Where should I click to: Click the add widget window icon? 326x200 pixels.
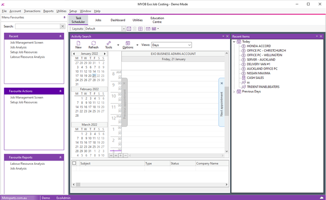point(148,29)
